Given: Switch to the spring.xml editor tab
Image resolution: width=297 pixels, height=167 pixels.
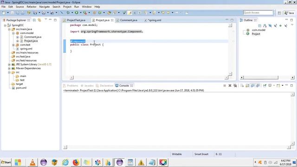Looking at the screenshot, I should click(155, 20).
